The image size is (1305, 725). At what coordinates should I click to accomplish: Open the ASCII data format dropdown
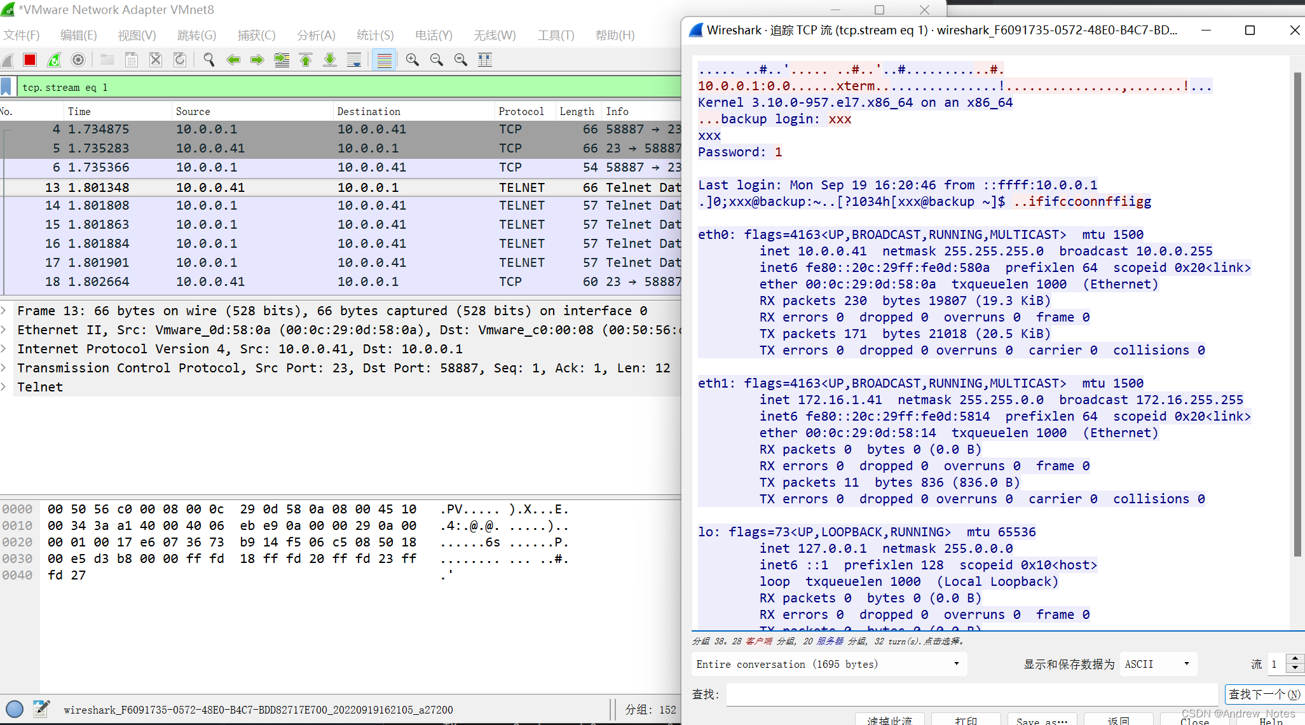1157,664
